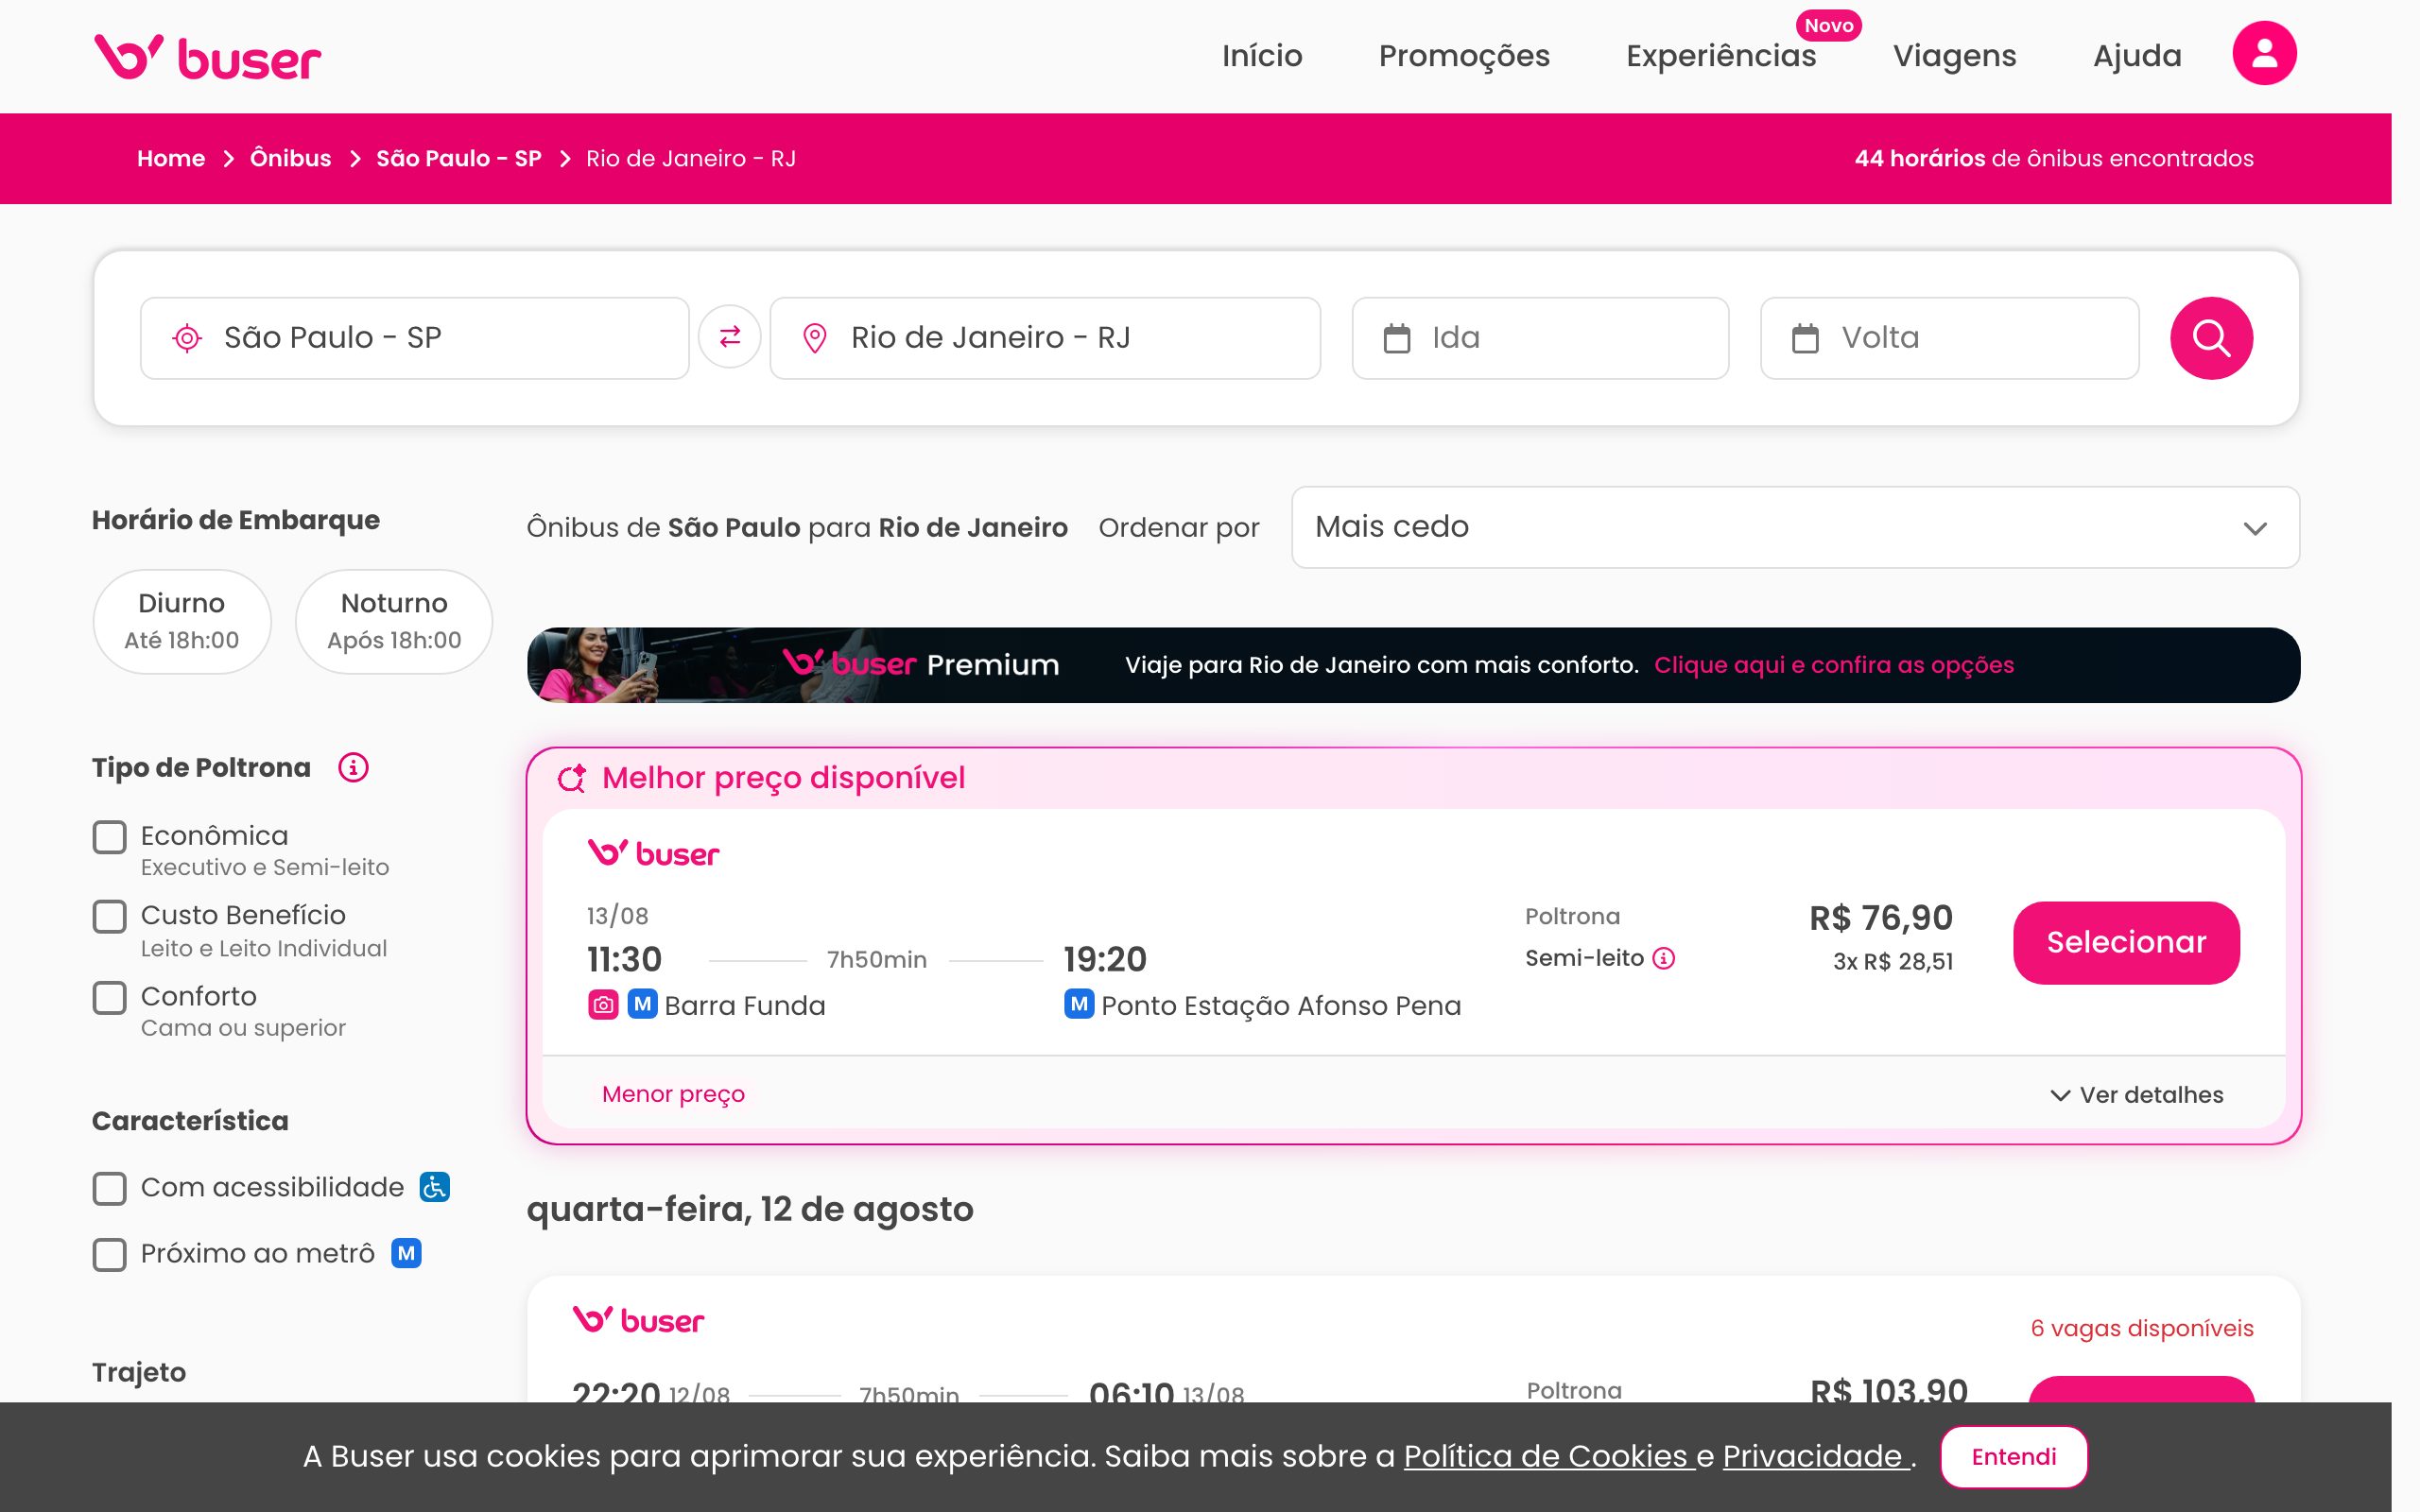Open the Tipo de Poltrona info icon

pos(353,768)
